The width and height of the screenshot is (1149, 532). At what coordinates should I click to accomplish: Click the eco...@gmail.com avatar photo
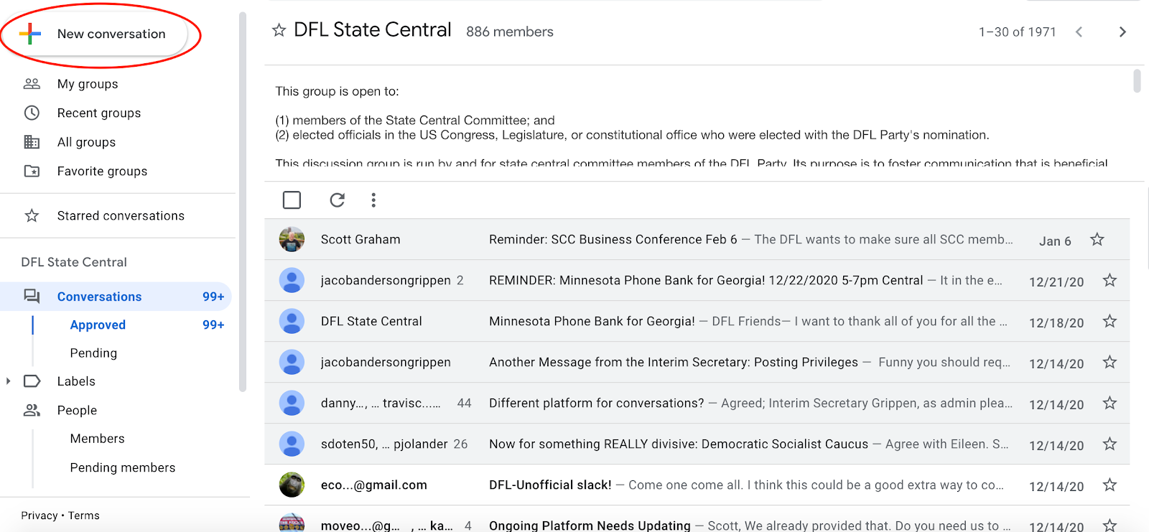pos(292,485)
